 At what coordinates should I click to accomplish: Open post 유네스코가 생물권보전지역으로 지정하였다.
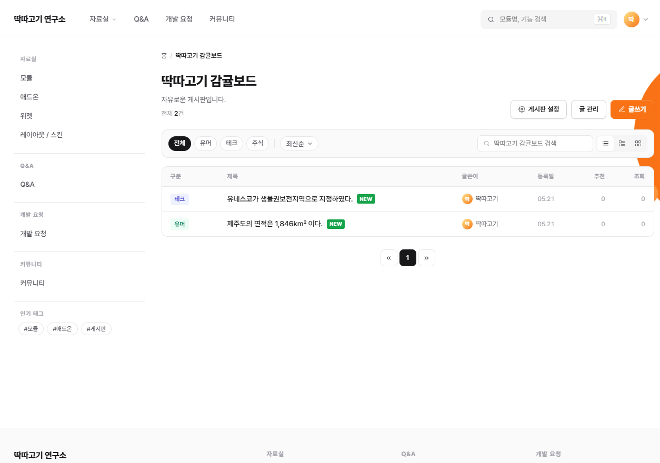pyautogui.click(x=290, y=199)
